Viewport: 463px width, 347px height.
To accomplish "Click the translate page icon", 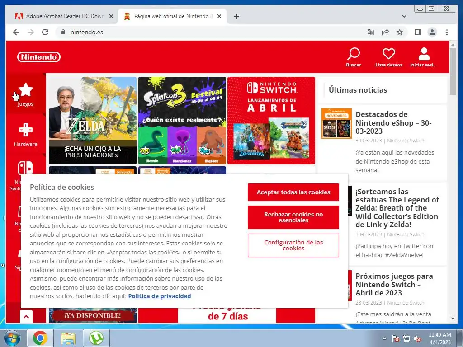I will (x=371, y=32).
